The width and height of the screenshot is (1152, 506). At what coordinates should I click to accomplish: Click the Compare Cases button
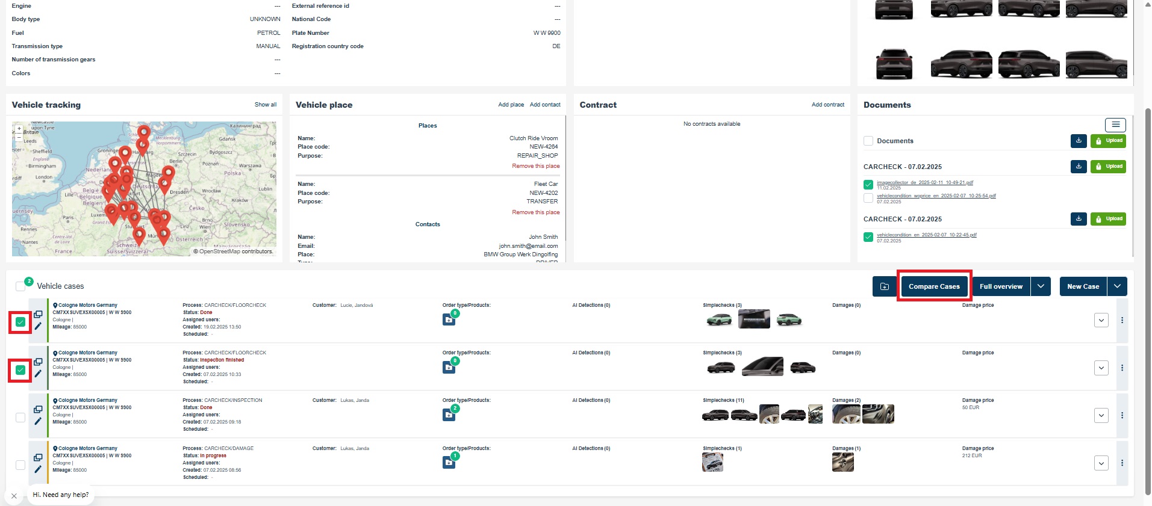[934, 286]
